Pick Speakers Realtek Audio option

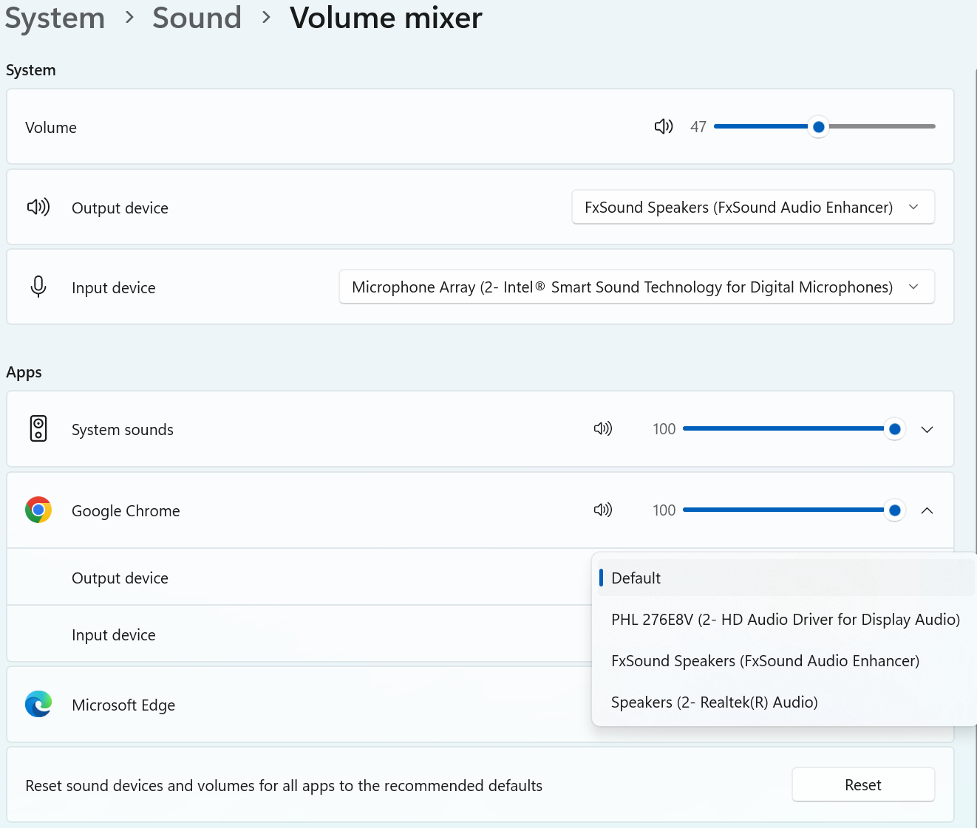coord(714,702)
